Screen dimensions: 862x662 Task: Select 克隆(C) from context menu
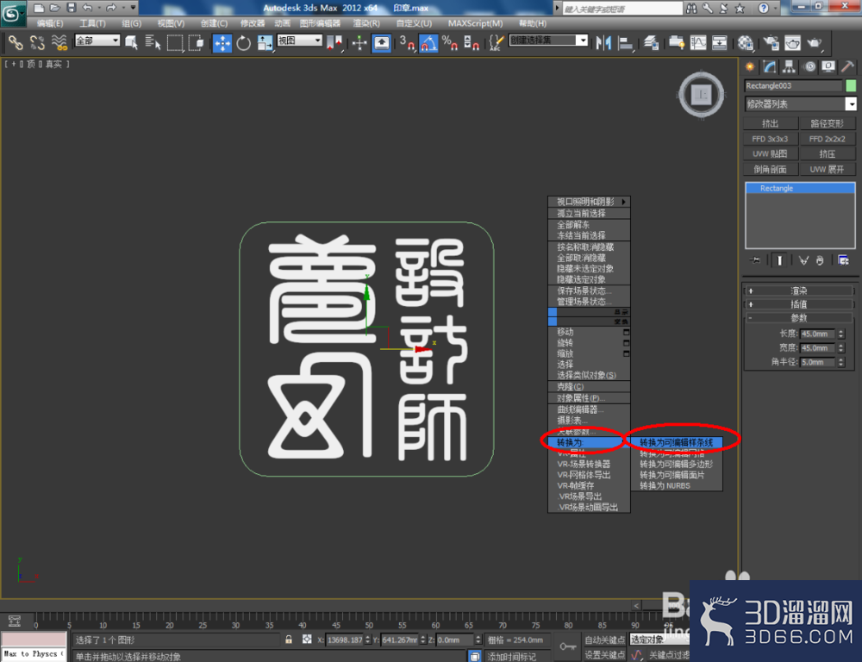point(589,386)
